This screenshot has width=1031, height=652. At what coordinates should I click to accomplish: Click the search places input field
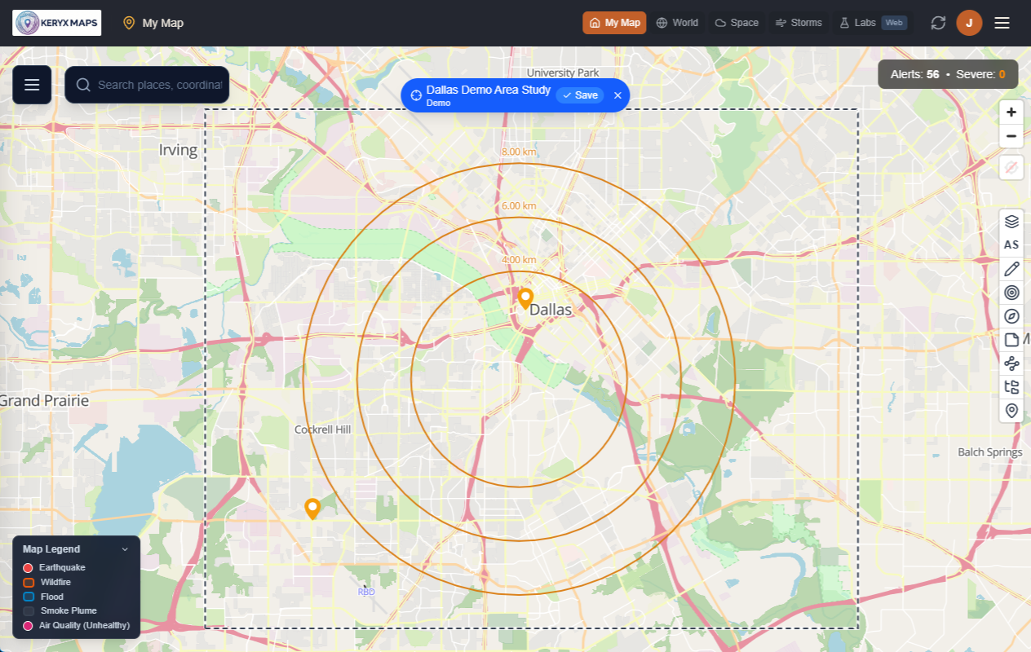147,85
